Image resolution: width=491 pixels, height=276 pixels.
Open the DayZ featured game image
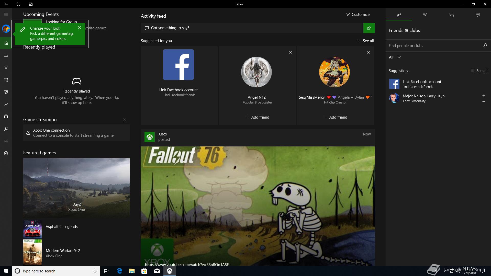[76, 188]
